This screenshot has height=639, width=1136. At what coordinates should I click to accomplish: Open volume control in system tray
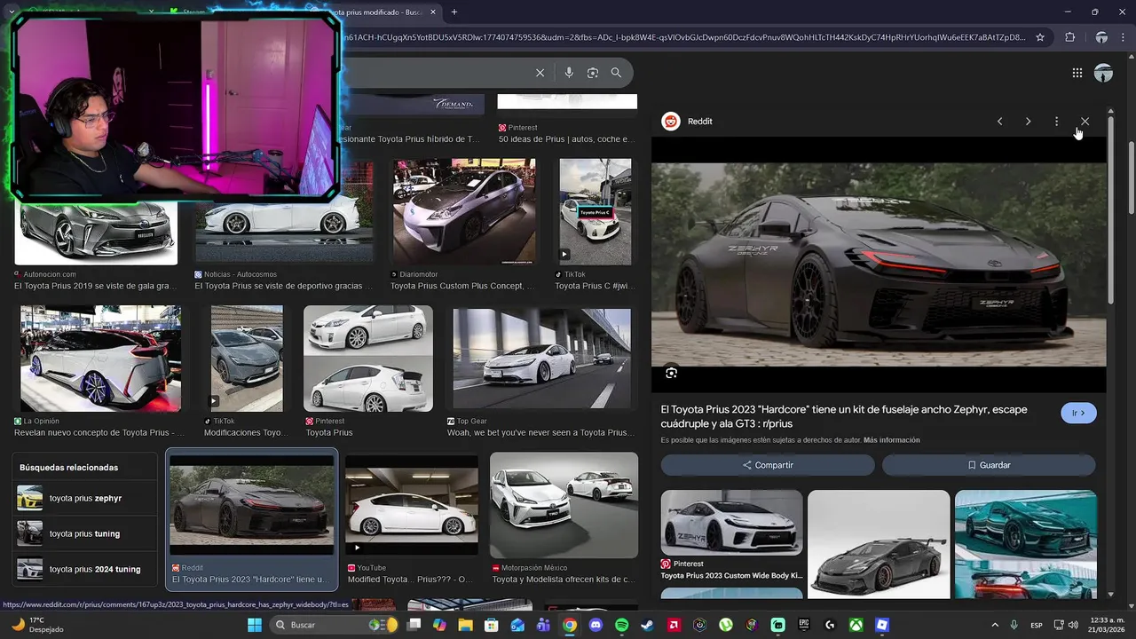[x=1073, y=625]
